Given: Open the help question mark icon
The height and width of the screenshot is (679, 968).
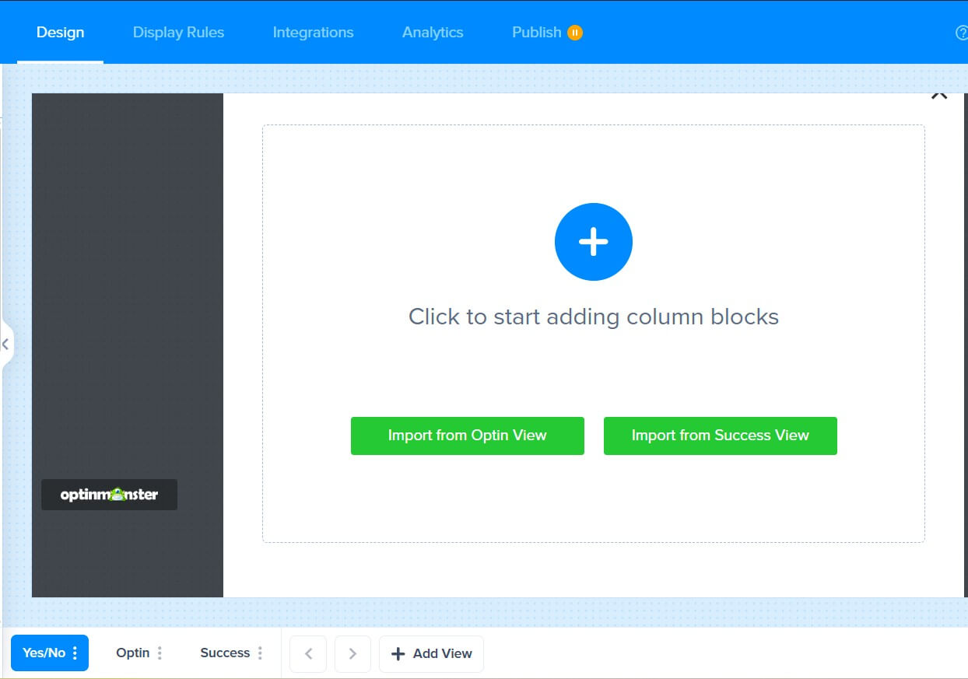Looking at the screenshot, I should click(961, 33).
